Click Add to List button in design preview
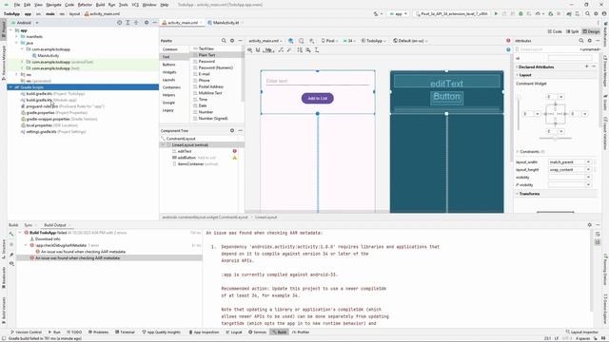Viewport: 609px width, 342px height. pyautogui.click(x=317, y=98)
